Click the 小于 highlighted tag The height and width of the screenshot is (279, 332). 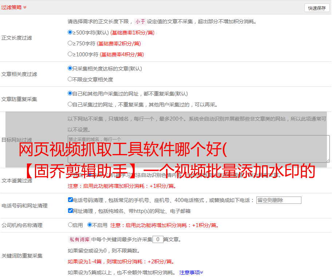pyautogui.click(x=140, y=21)
